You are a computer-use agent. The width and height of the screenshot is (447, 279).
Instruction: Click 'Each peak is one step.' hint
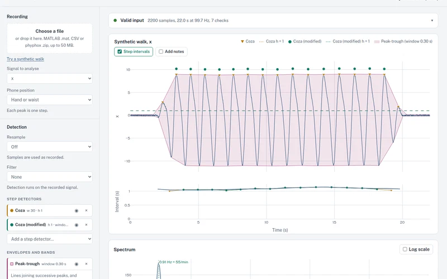tap(27, 110)
